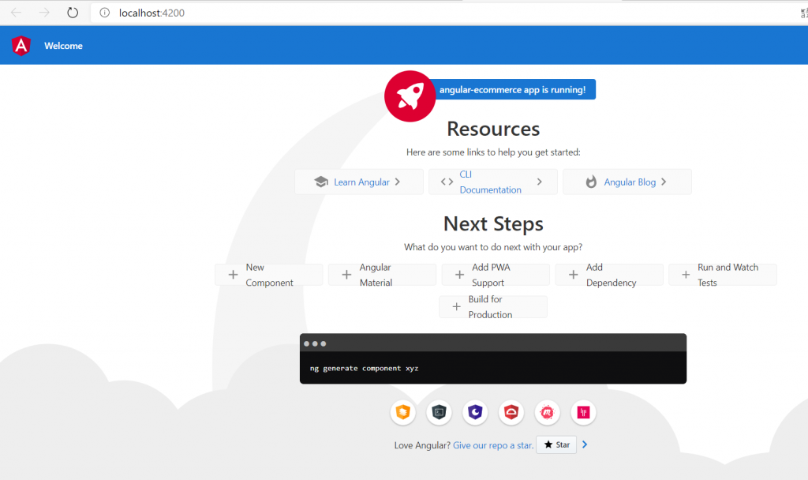Click the star icon in the Star button
The width and height of the screenshot is (808, 480).
pyautogui.click(x=548, y=444)
